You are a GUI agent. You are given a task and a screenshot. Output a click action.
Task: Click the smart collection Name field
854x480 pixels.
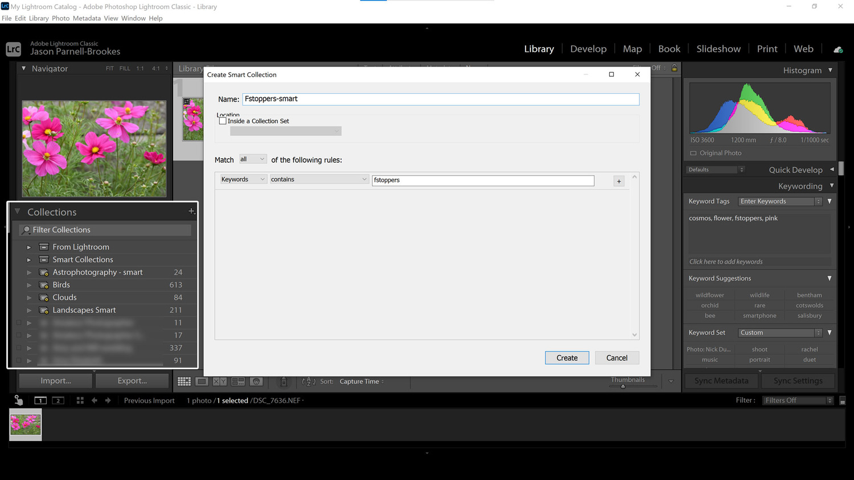coord(441,99)
